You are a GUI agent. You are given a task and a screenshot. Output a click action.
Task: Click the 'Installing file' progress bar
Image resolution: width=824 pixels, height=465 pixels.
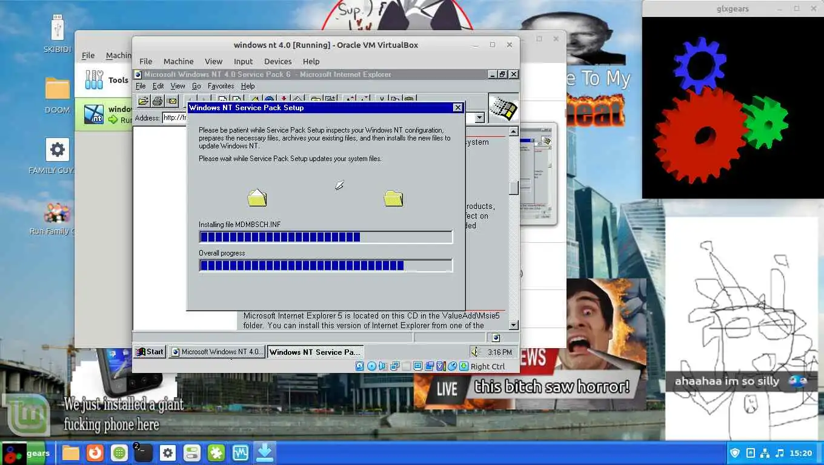325,237
